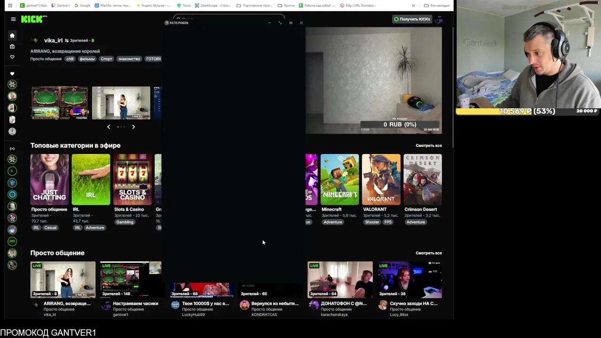This screenshot has width=601, height=338.
Task: Click Adventure tag under Minecraft
Action: 332,222
